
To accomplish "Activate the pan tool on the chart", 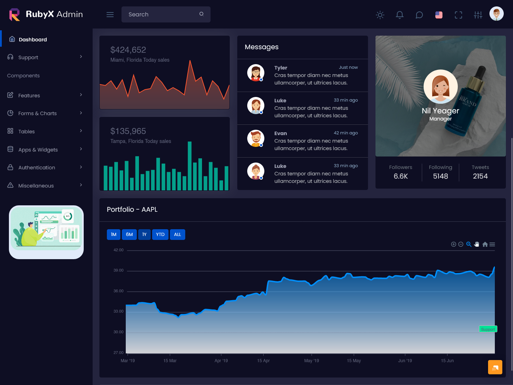I will 477,244.
